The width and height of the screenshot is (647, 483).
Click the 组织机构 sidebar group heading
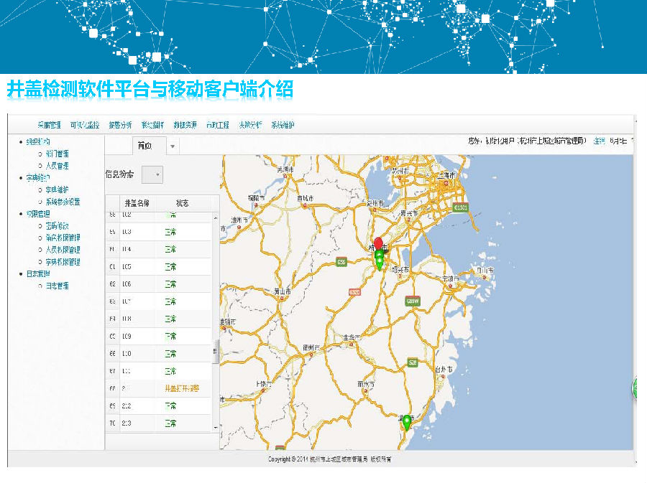coord(38,141)
